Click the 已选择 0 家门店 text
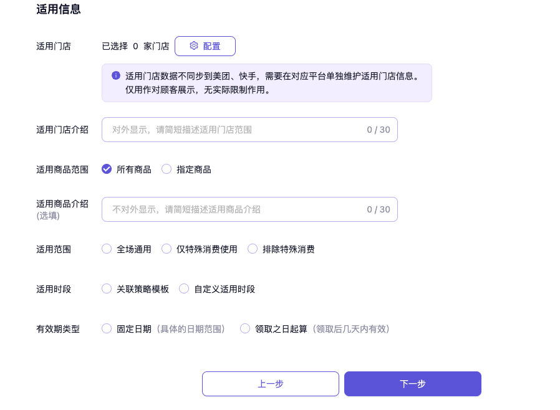The height and width of the screenshot is (410, 560). pyautogui.click(x=135, y=46)
